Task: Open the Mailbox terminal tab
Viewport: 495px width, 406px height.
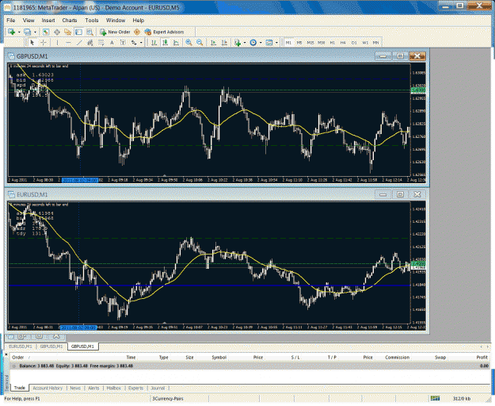Action: click(x=114, y=388)
